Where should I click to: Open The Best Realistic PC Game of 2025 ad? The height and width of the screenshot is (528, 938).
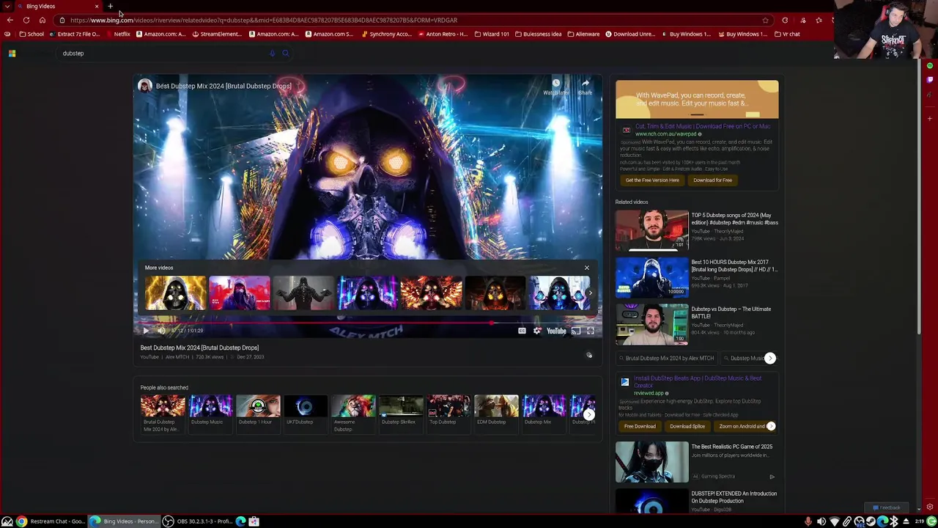pyautogui.click(x=697, y=461)
